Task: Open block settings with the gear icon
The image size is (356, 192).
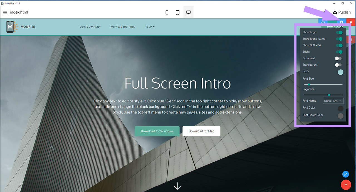Action: 341,22
